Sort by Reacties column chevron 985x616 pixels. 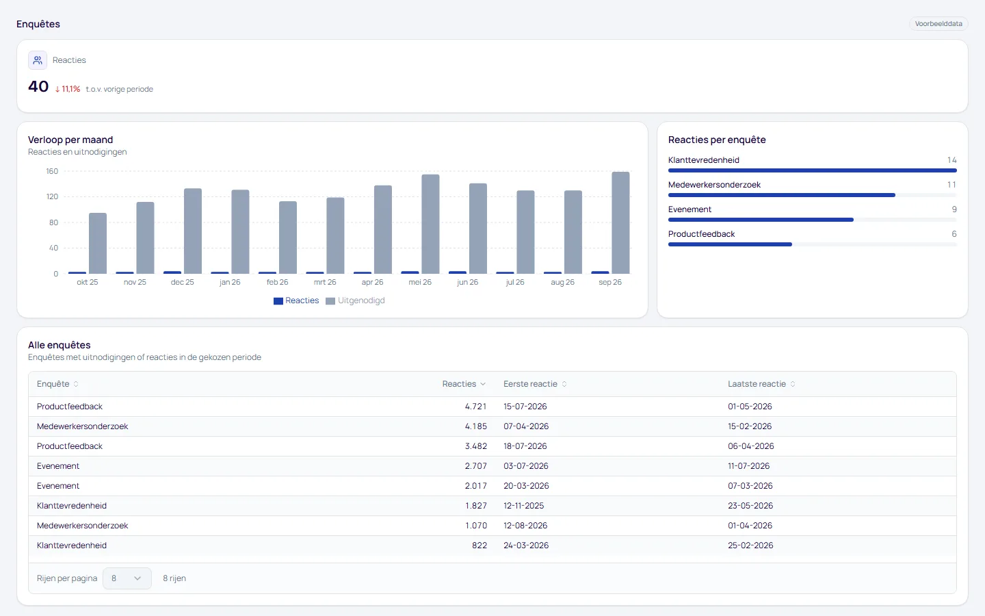point(483,384)
